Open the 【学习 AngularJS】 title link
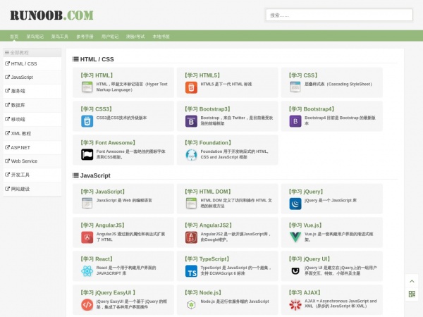The image size is (423, 317). [102, 225]
